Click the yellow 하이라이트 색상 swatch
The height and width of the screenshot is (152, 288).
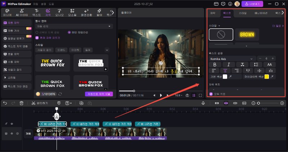click(x=267, y=77)
